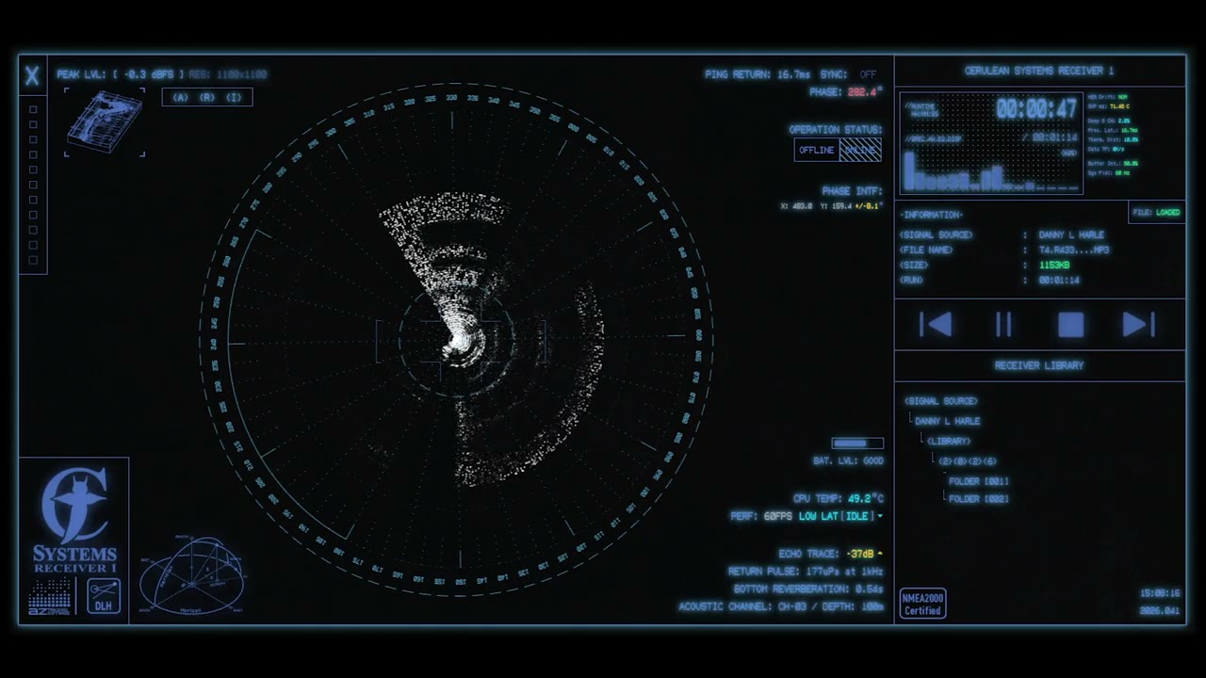This screenshot has height=678, width=1206.
Task: Select the (A) mode button
Action: click(x=180, y=97)
